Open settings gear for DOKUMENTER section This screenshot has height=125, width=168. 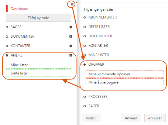71,37
